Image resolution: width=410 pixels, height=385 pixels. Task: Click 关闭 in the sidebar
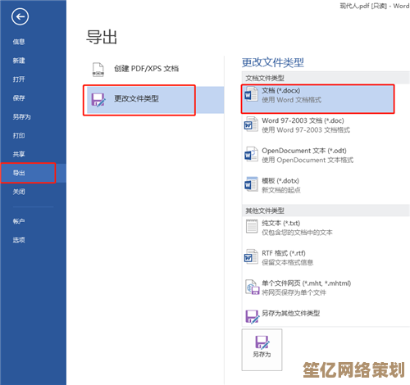coord(19,192)
